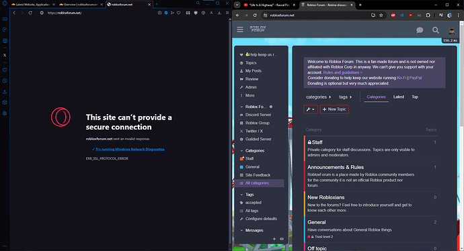Open X (Twitter) panel in Opera sidebar

(5, 55)
